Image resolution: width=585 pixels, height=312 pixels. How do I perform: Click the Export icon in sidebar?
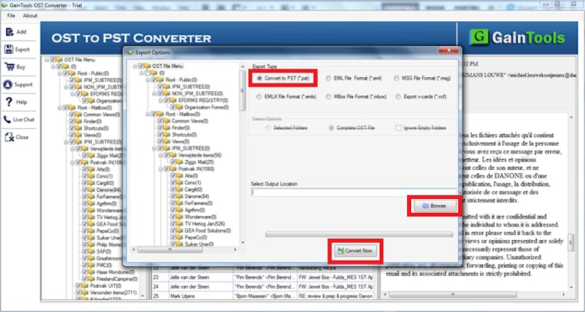[x=9, y=49]
